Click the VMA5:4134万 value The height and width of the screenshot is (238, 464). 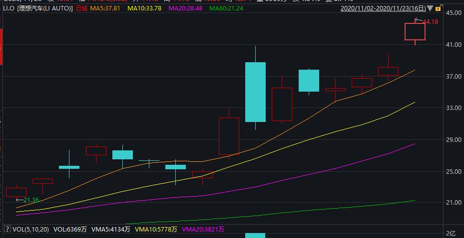[x=111, y=229]
